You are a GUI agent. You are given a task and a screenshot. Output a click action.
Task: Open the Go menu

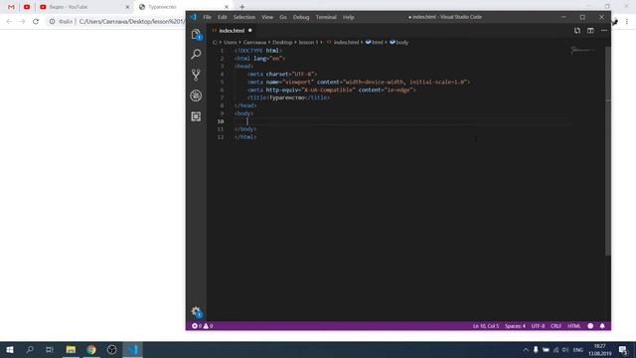pyautogui.click(x=283, y=17)
